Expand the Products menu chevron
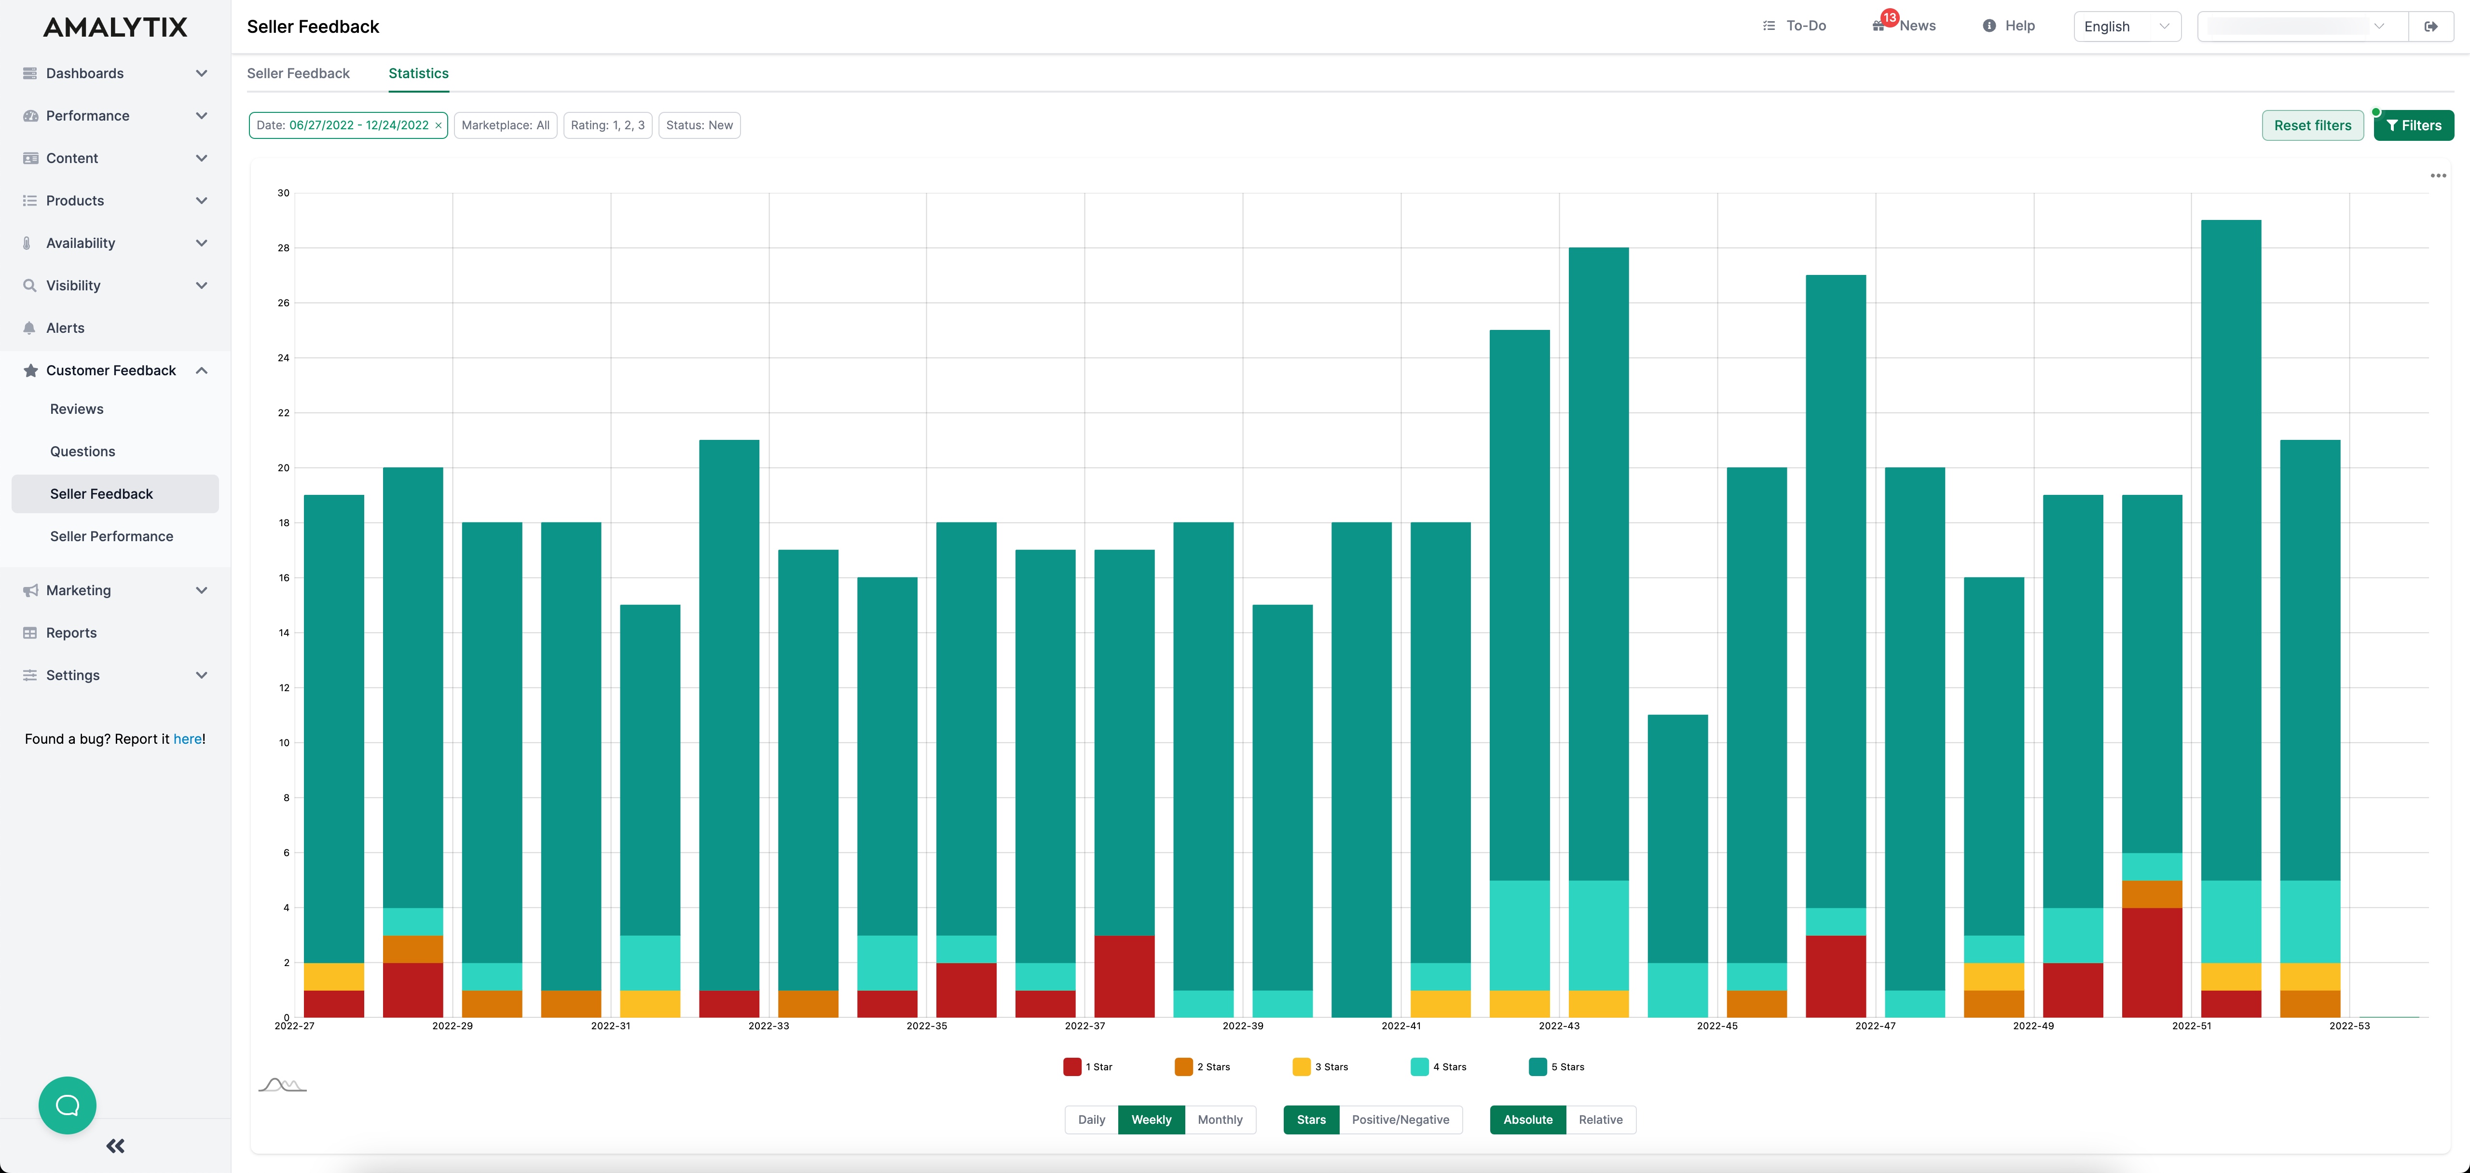This screenshot has width=2470, height=1173. 201,200
